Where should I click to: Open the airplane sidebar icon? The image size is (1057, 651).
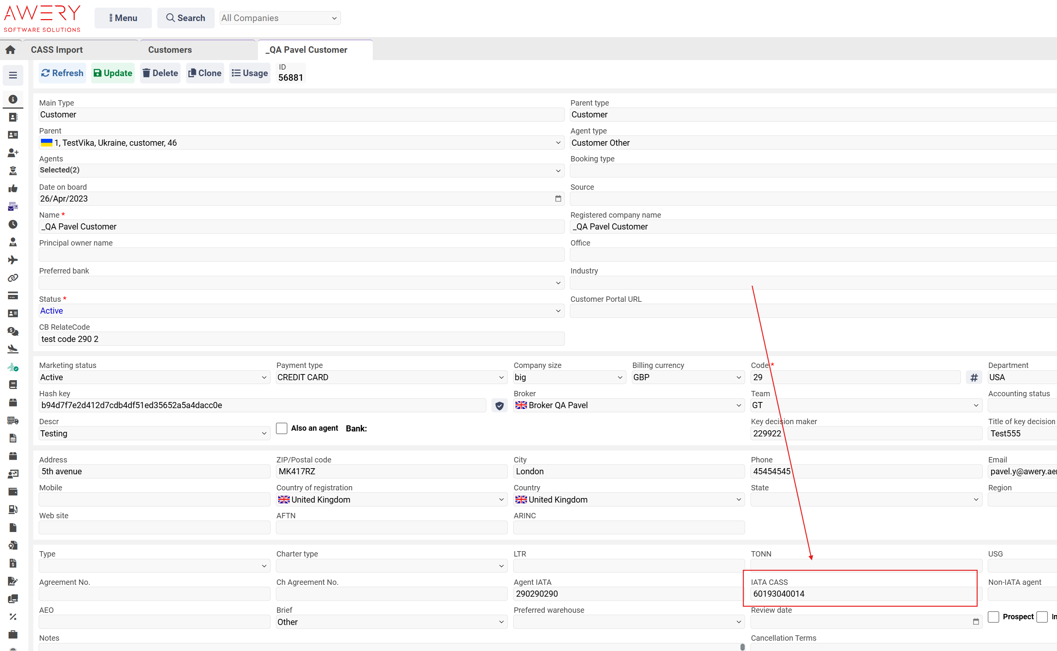coord(13,260)
